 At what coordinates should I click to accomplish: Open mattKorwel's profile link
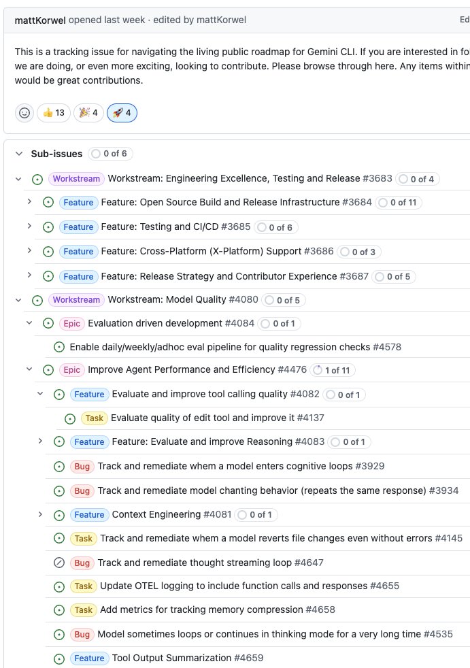pyautogui.click(x=40, y=20)
